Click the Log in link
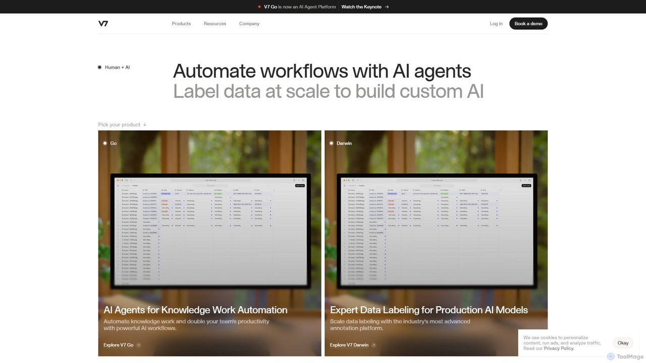The height and width of the screenshot is (363, 646). pos(496,24)
